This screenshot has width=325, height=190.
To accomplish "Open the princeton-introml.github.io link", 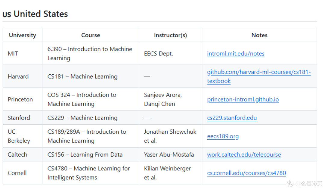I will pyautogui.click(x=243, y=99).
